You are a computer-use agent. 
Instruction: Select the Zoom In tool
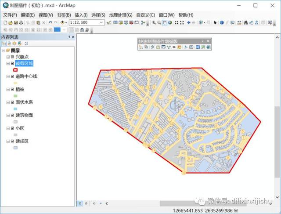click(154, 22)
